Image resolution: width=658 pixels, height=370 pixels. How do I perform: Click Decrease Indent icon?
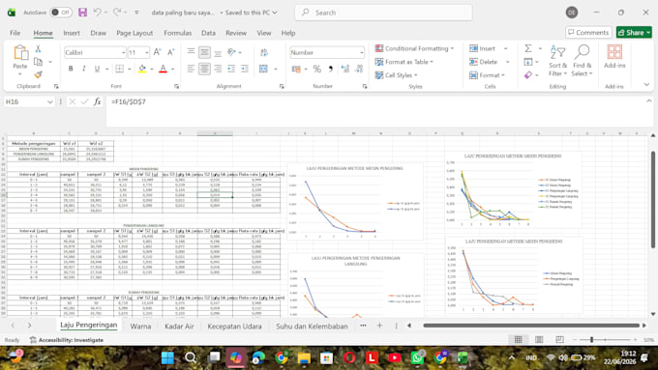tap(231, 69)
